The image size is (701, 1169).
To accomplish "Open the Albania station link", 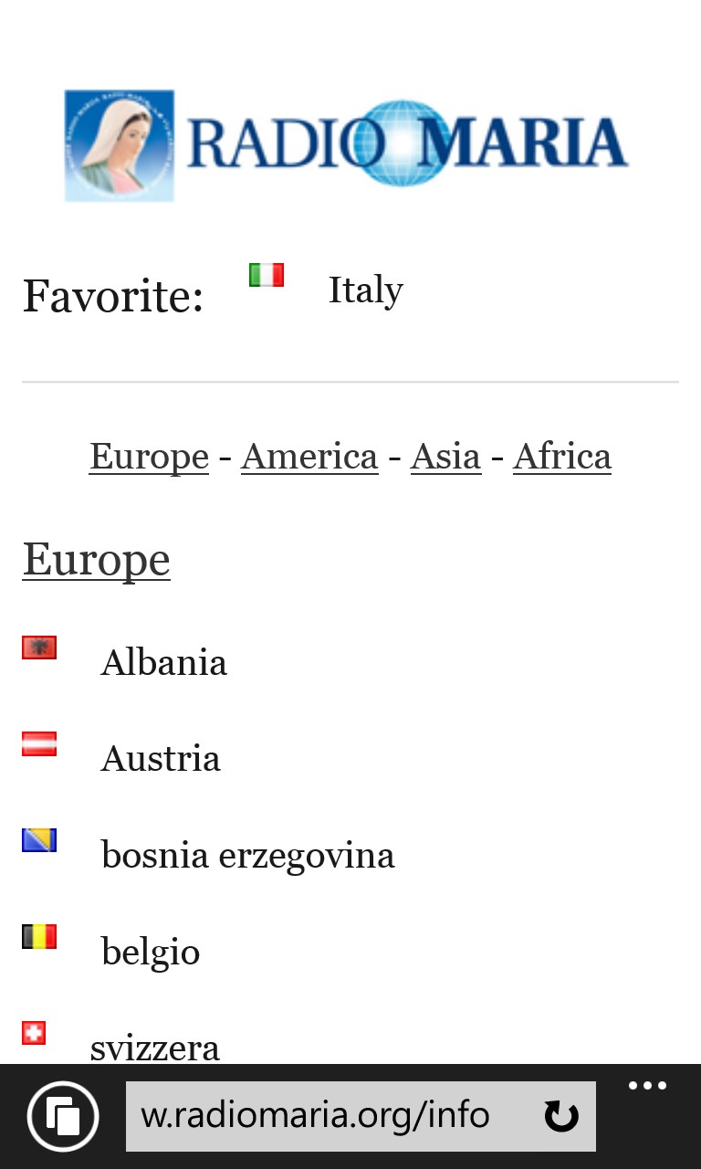I will pyautogui.click(x=164, y=663).
